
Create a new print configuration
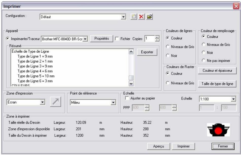[134, 17]
